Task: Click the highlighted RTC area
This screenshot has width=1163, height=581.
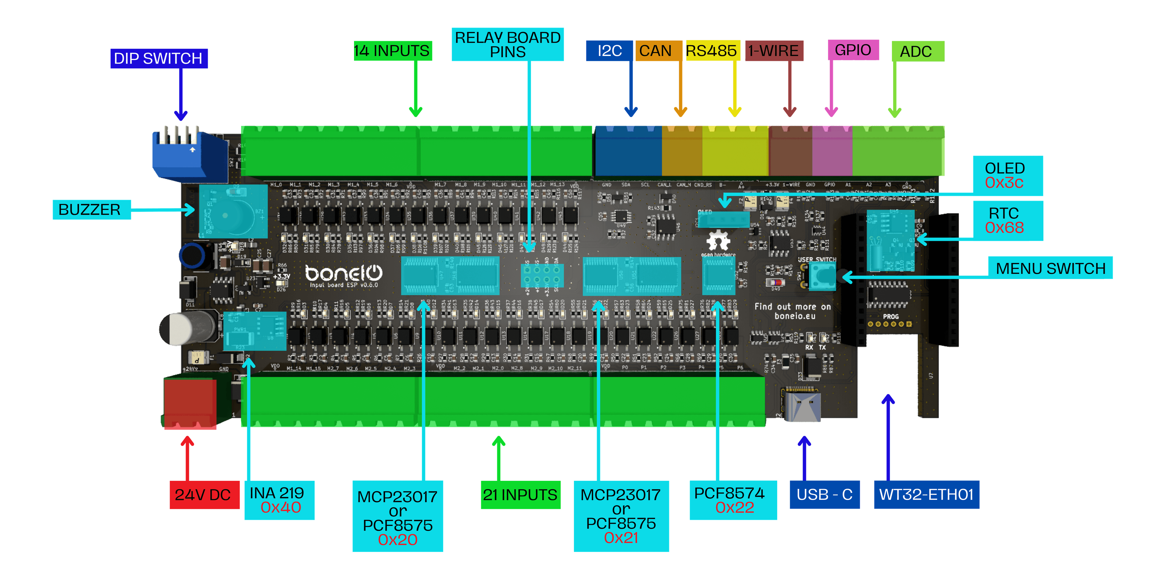Action: pos(891,241)
